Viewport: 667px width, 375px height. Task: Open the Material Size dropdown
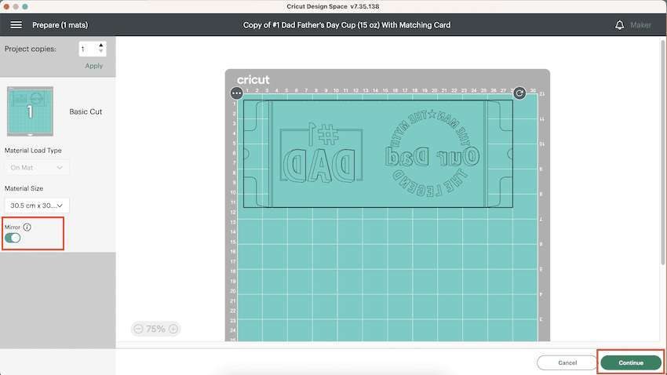(x=37, y=206)
